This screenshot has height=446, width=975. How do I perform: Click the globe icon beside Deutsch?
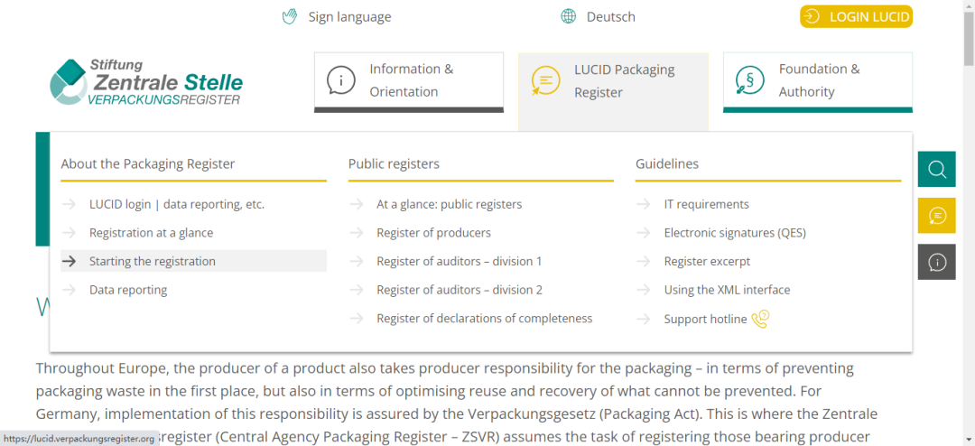coord(568,16)
